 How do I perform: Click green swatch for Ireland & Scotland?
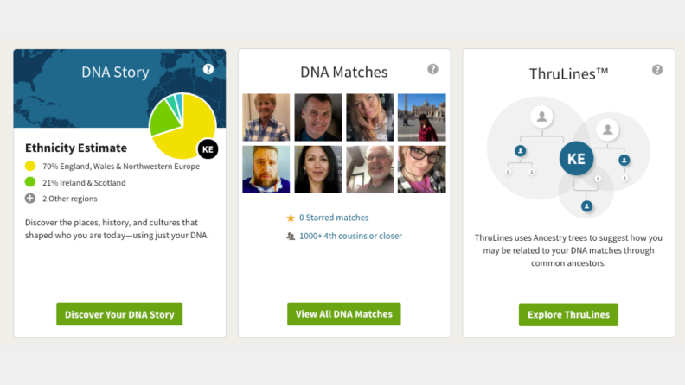pos(30,182)
